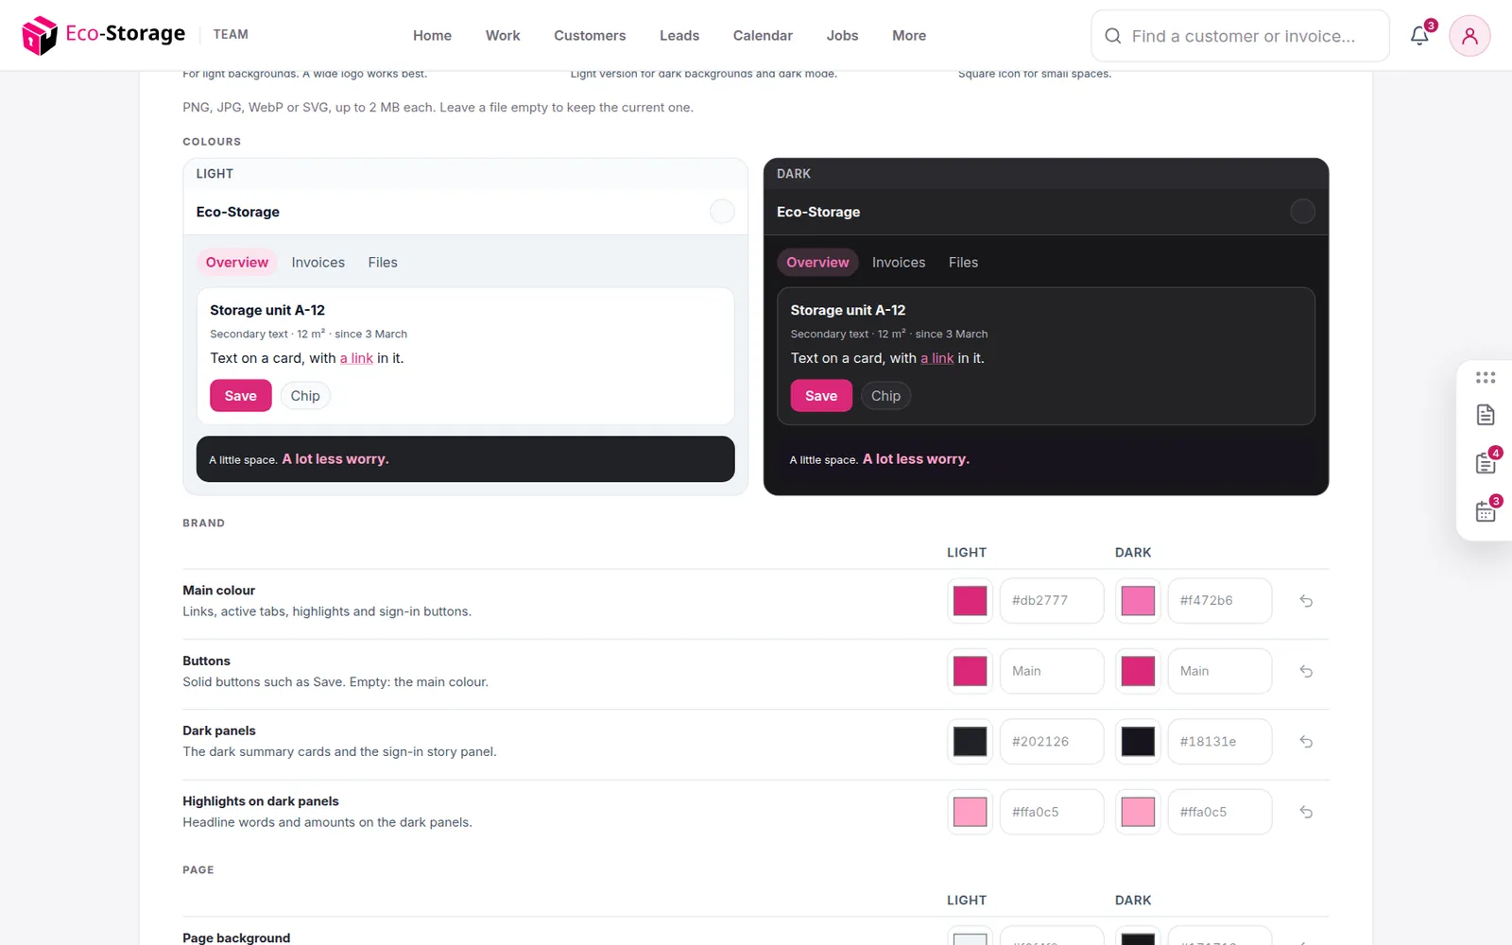1512x945 pixels.
Task: Edit the Buttons light 'Main' field
Action: click(1052, 671)
